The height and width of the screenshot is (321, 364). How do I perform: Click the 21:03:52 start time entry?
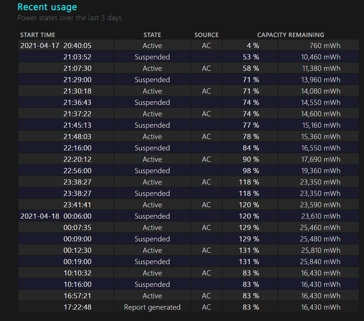(77, 57)
